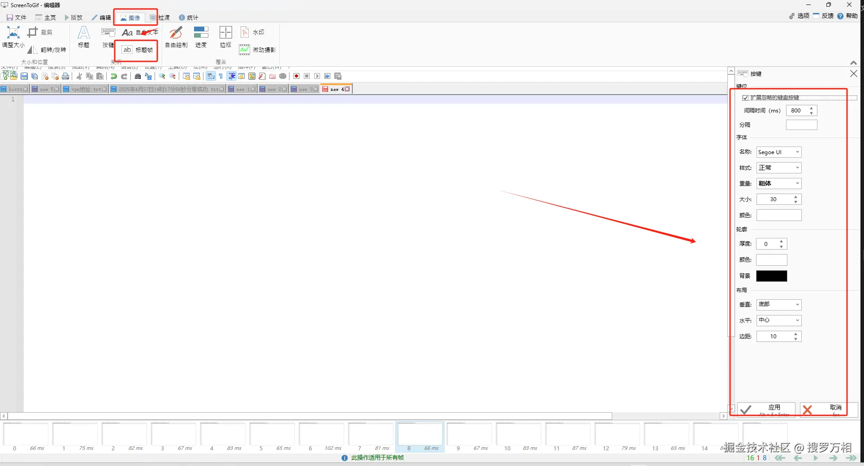Open the Feedback (反馈) window

(x=823, y=16)
